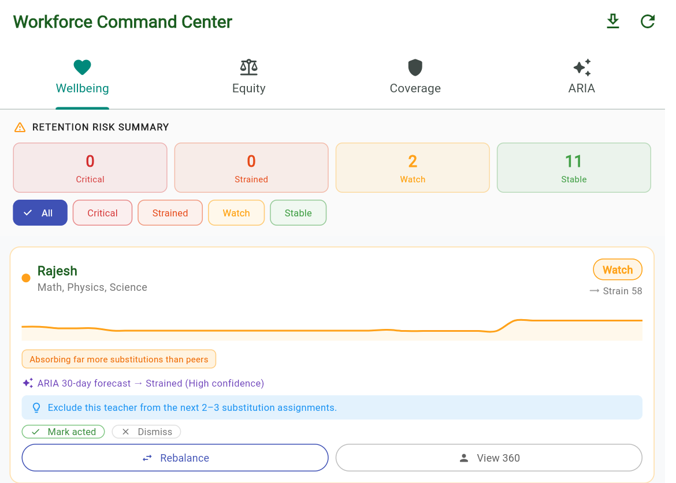
Task: Click the ARIA sparkle tab icon
Action: coord(582,68)
